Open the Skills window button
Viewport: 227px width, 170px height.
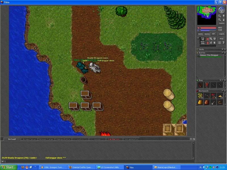(200, 34)
